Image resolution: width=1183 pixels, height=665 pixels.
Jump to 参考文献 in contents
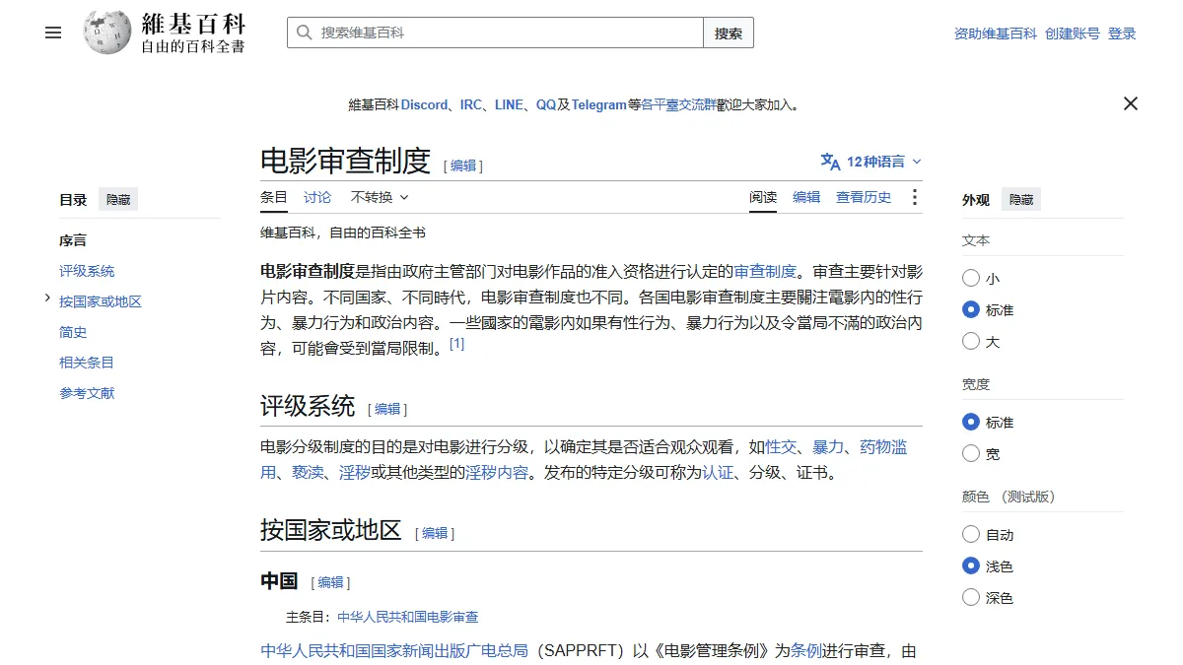(x=87, y=393)
